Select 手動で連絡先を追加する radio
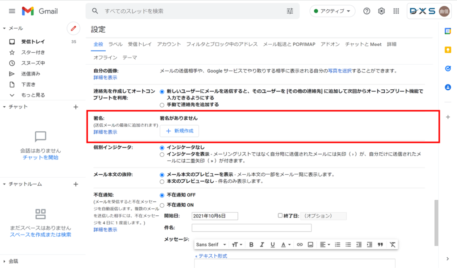Screen dimensions: 457x268 [x=162, y=105]
